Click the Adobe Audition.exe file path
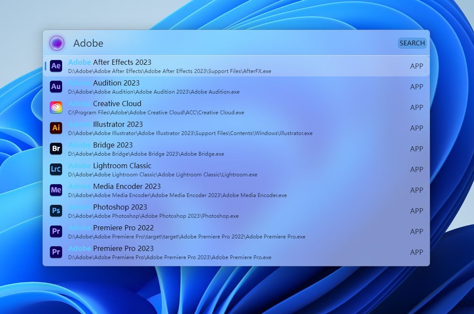Screen dimensions: 474x314 154,92
